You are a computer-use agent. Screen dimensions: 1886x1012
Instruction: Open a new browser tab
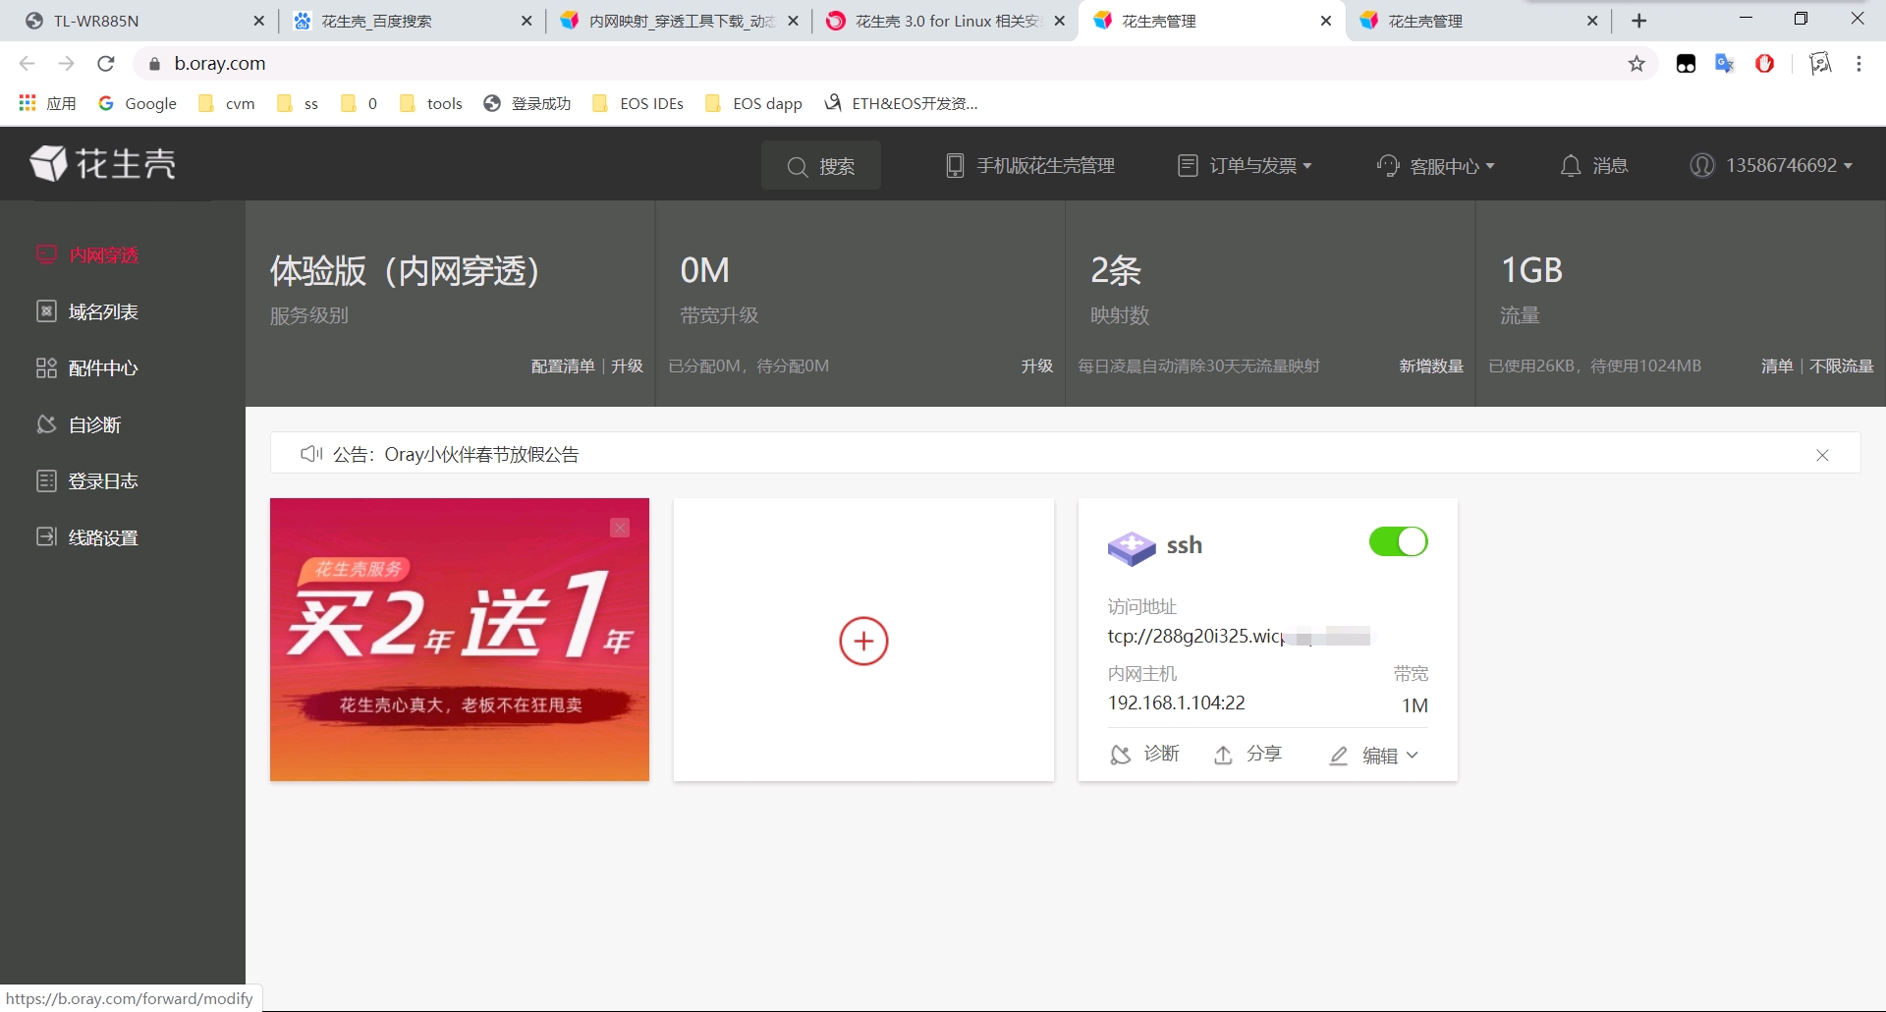[1639, 21]
